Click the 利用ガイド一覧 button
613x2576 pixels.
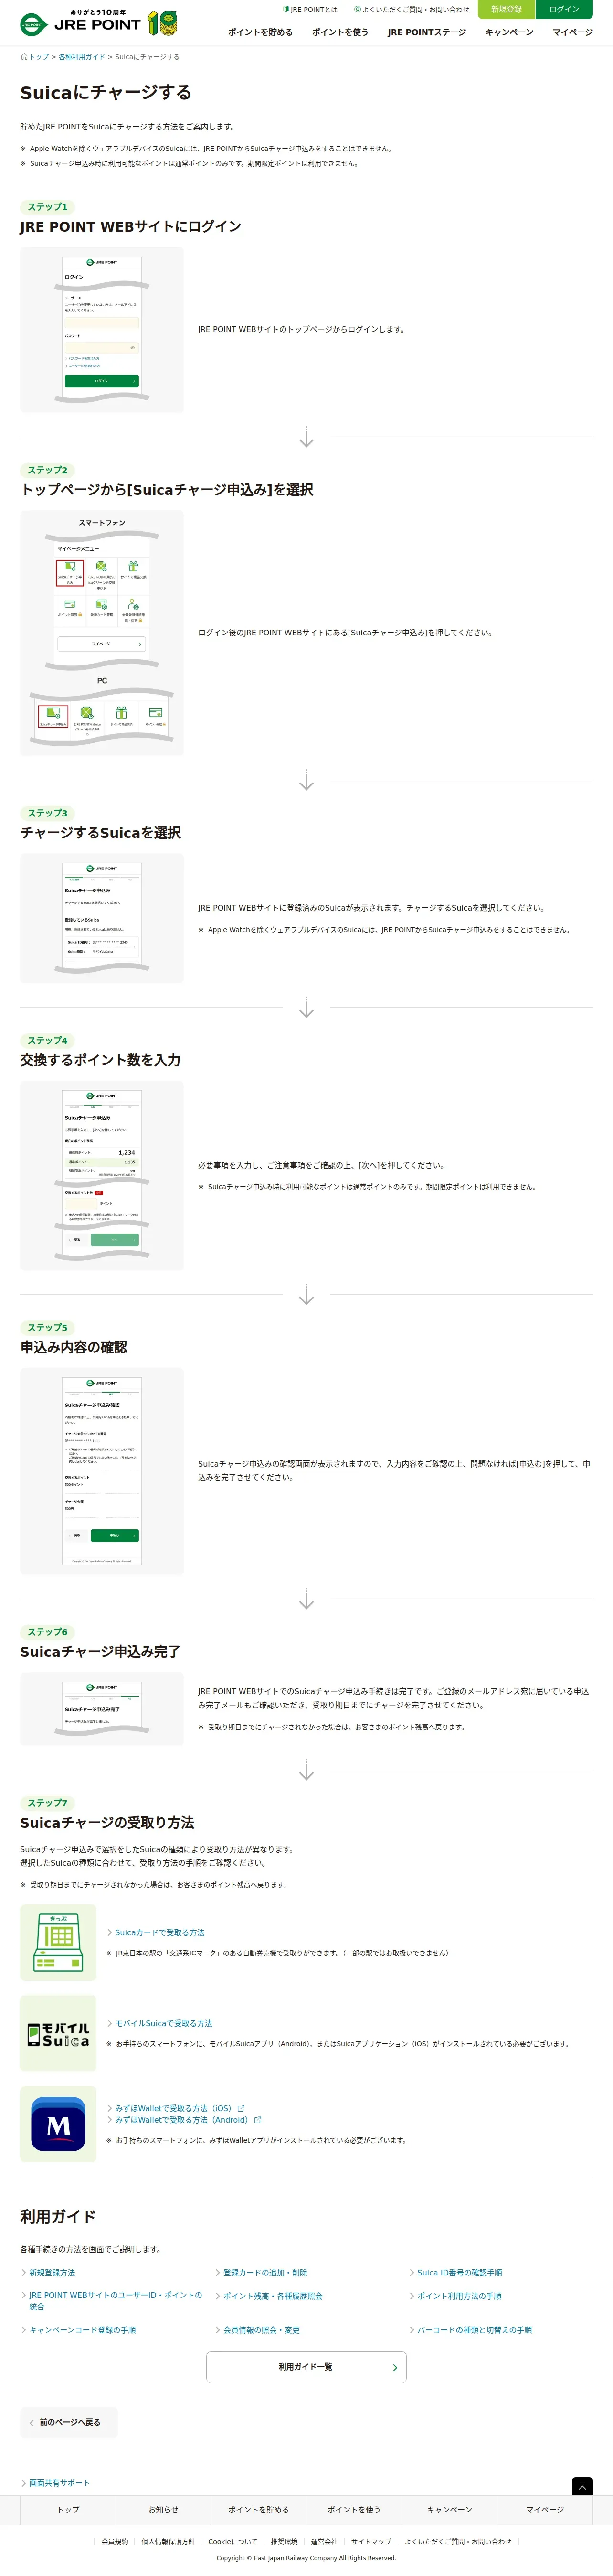[x=306, y=2367]
